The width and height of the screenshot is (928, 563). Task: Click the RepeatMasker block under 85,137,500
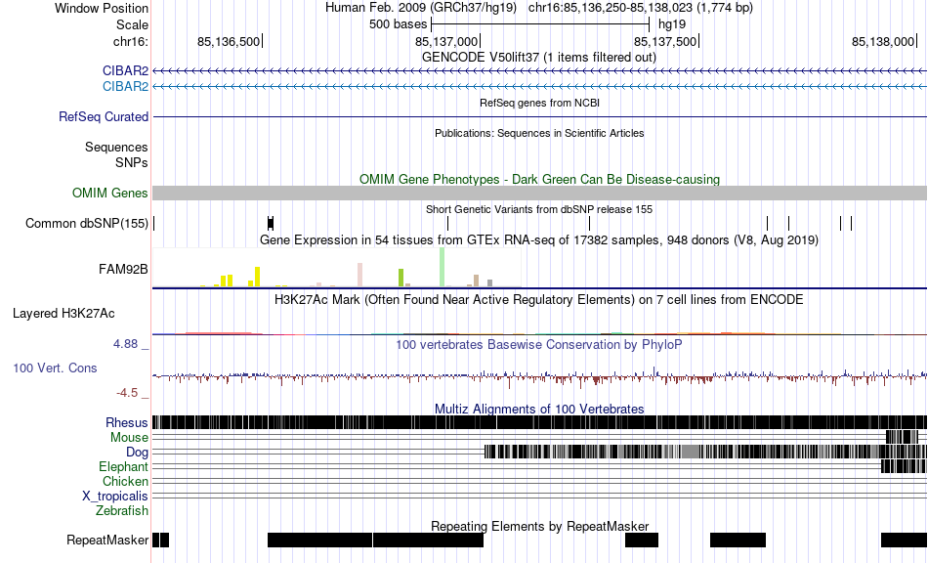tap(738, 540)
